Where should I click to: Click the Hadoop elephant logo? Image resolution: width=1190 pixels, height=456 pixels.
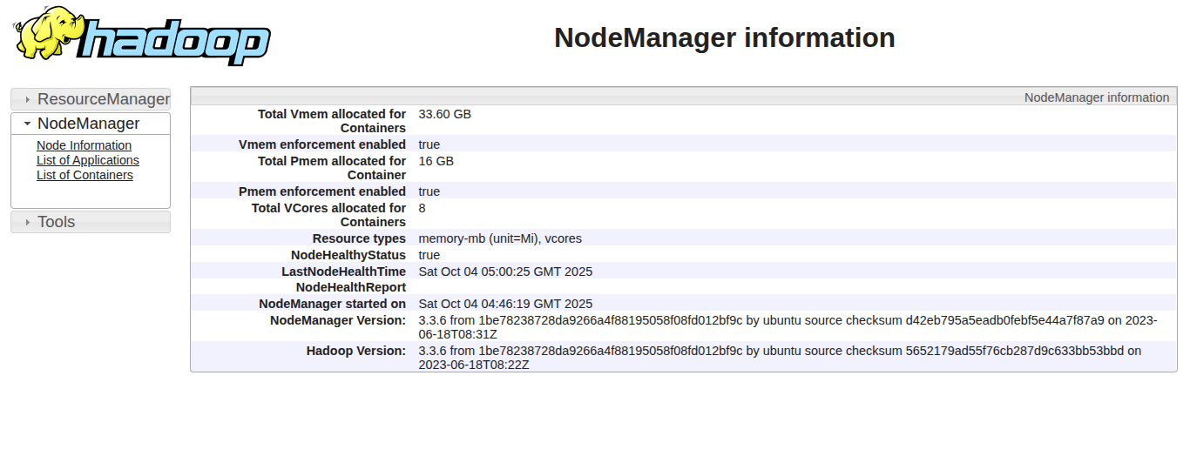[x=142, y=37]
